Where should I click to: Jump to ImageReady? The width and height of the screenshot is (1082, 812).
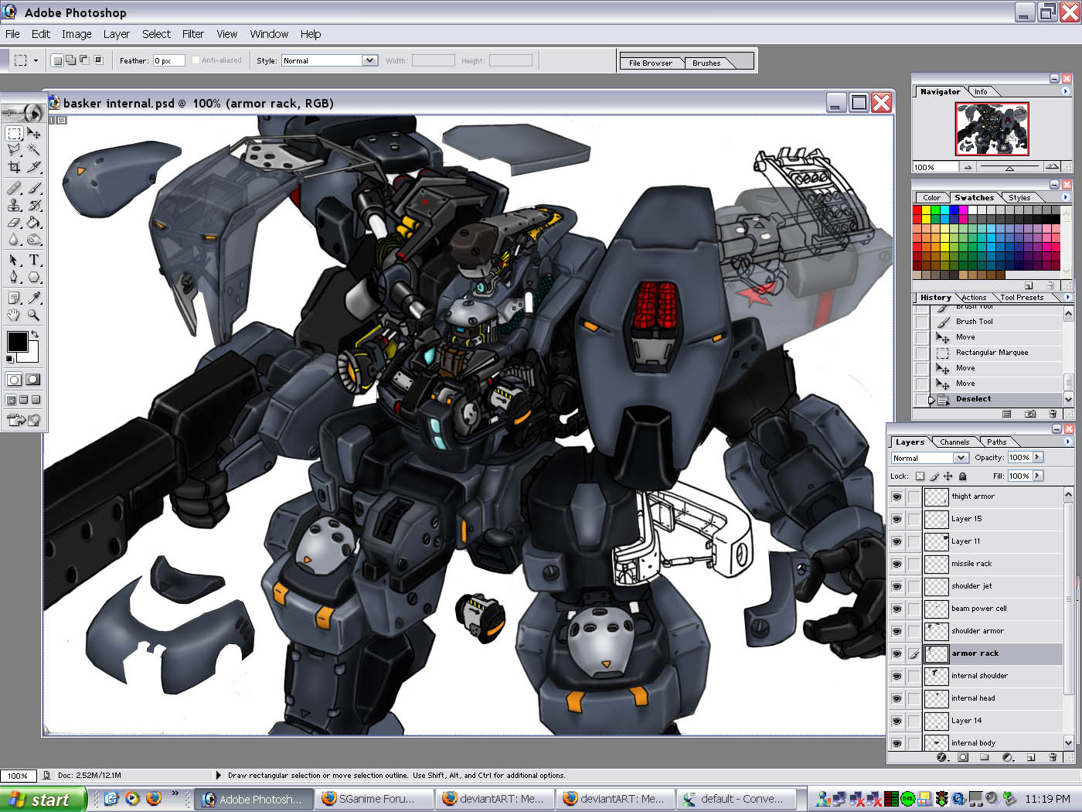23,420
